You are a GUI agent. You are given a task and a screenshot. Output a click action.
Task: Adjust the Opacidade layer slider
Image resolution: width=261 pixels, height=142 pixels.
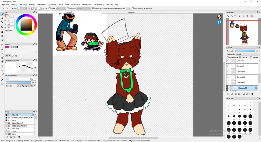245,51
